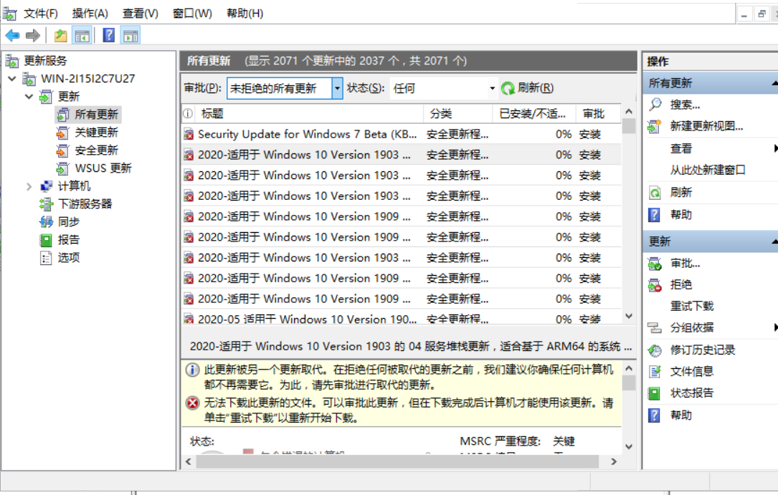Sort by the 审批 column header
This screenshot has height=495, width=778.
tap(597, 114)
